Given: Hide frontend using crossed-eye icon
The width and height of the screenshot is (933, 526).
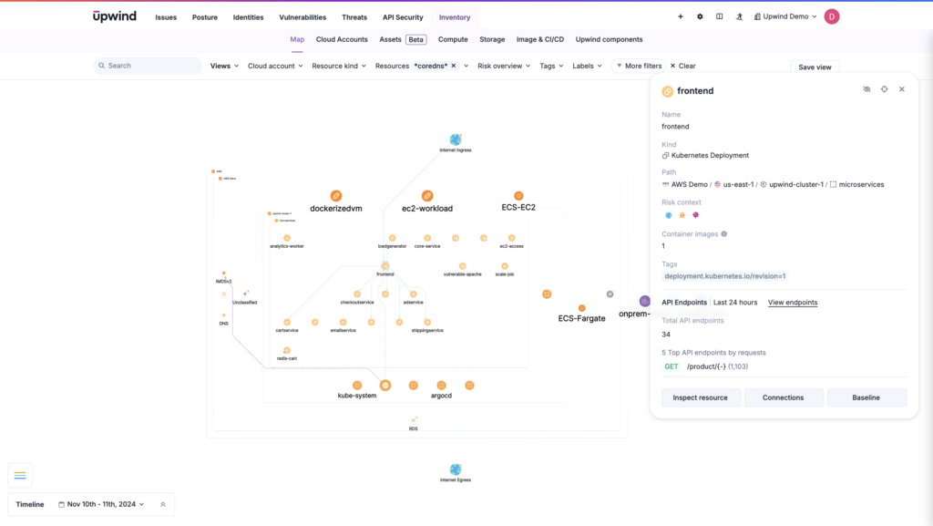Looking at the screenshot, I should (866, 89).
